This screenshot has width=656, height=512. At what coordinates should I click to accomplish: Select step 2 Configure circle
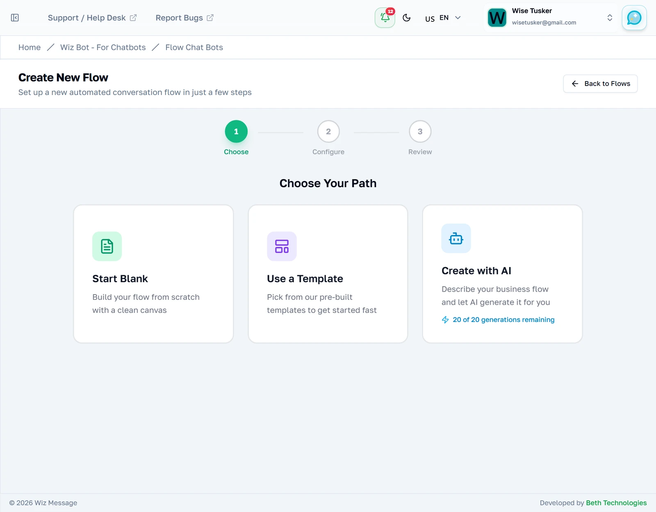328,131
